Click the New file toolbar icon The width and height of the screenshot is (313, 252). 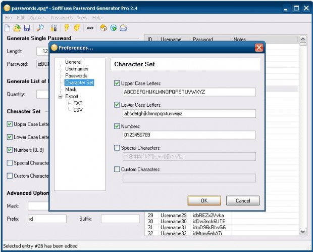tap(8, 28)
